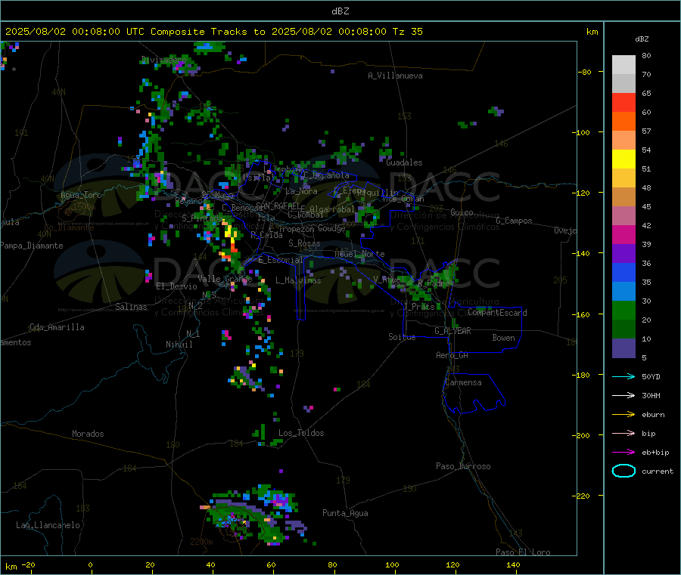Click the 60 dBZ orange swatch
The image size is (681, 575).
623,122
